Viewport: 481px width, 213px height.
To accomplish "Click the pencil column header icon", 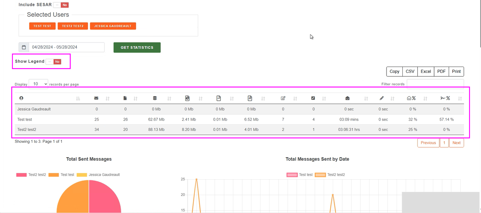I will [382, 98].
